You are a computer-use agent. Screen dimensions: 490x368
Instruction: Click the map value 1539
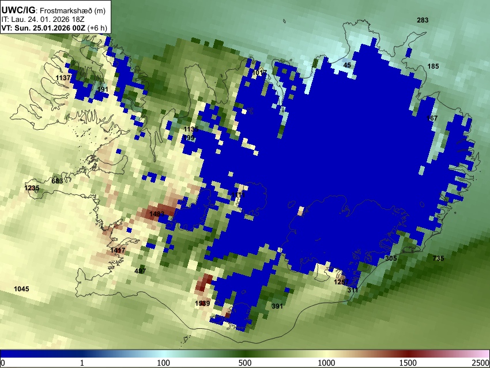pos(202,303)
